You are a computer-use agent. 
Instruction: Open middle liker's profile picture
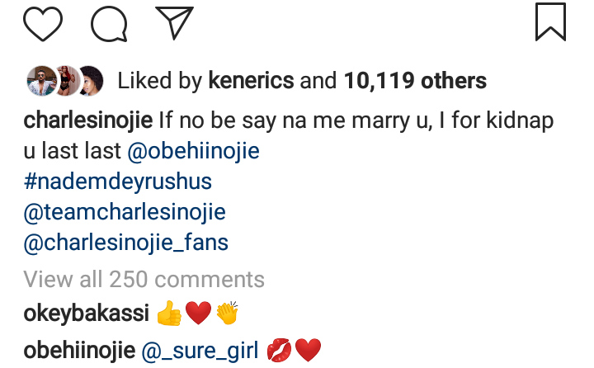[64, 81]
